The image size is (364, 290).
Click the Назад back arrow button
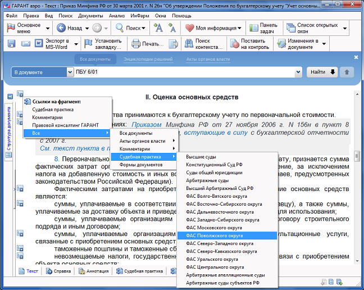coord(70,28)
